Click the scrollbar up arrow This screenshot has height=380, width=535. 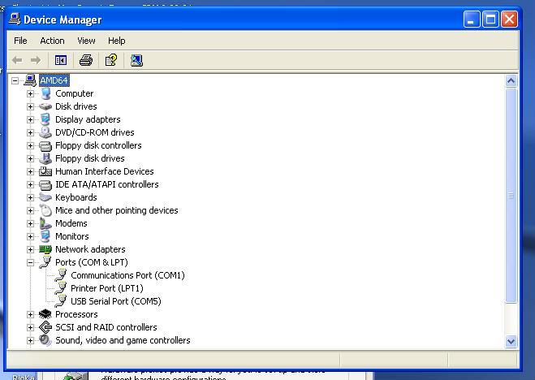tap(511, 81)
